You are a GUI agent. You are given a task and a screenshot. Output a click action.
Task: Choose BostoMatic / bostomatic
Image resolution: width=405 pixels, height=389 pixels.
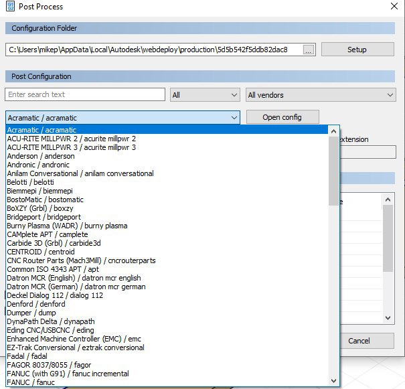[167, 200]
